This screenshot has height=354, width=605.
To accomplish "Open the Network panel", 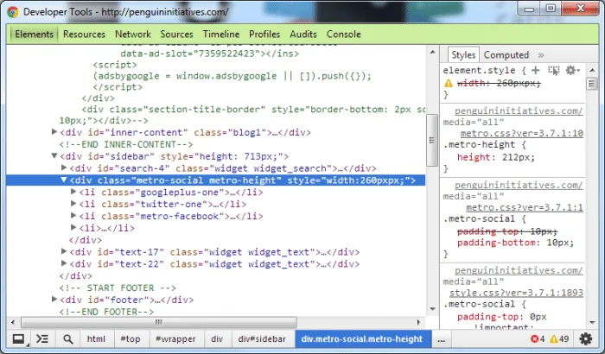I will point(133,34).
